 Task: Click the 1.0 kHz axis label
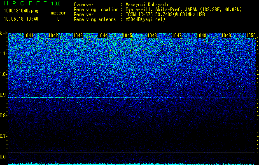click(x=3, y=74)
